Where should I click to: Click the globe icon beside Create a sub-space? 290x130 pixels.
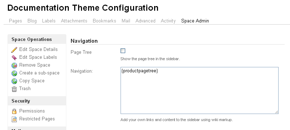pyautogui.click(x=14, y=73)
